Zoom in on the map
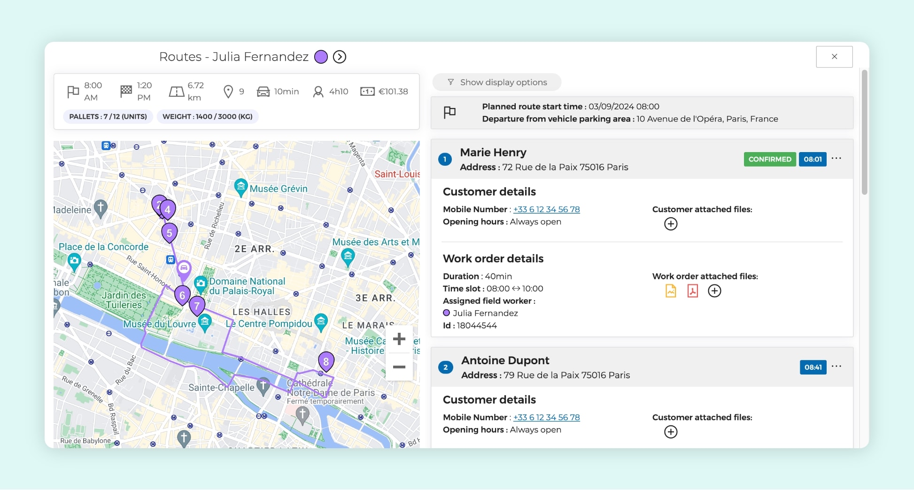Viewport: 914px width, 490px height. [399, 339]
